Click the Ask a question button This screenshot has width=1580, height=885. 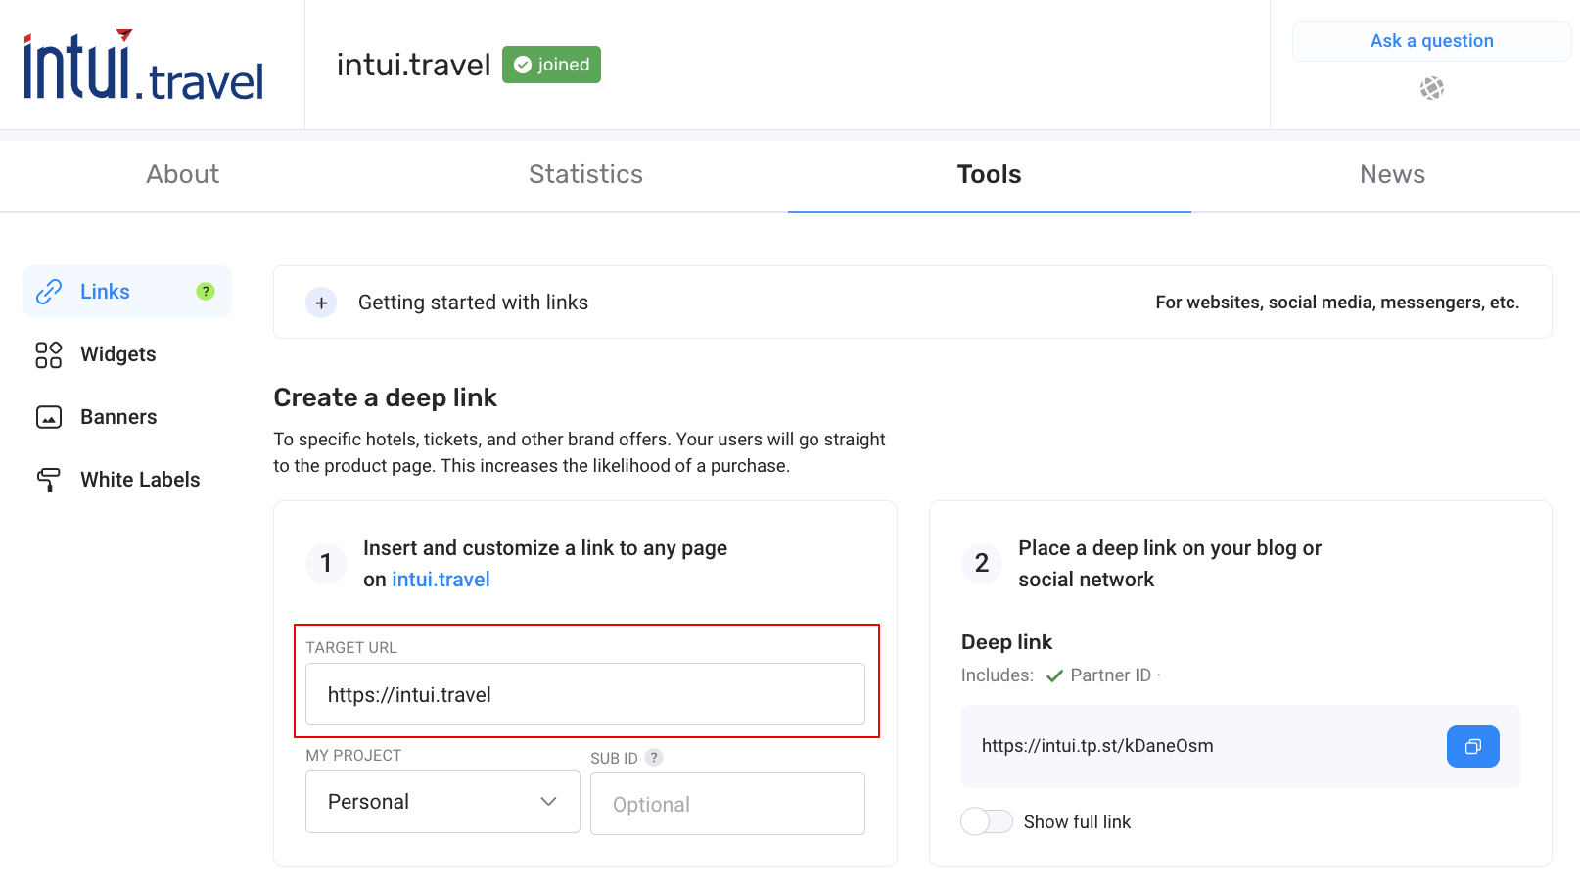coord(1431,41)
